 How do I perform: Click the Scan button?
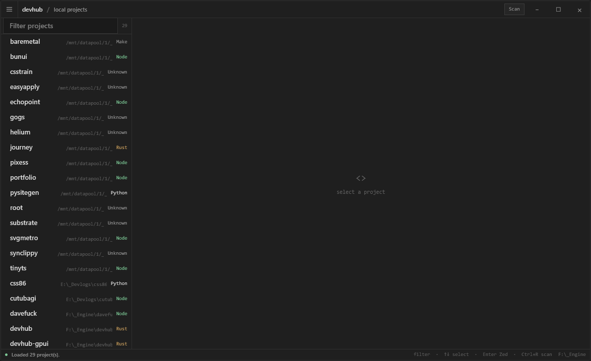click(514, 9)
